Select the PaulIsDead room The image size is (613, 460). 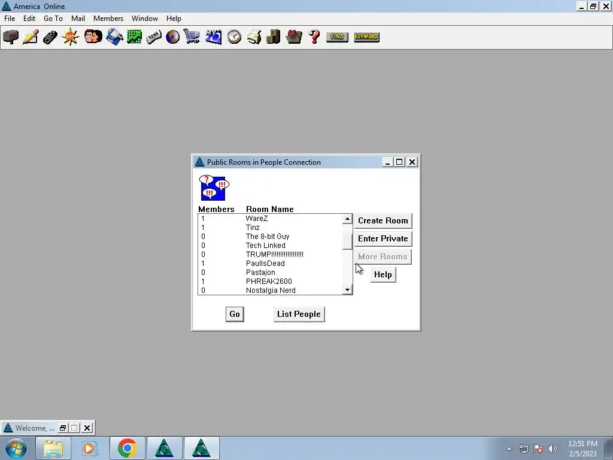point(270,264)
